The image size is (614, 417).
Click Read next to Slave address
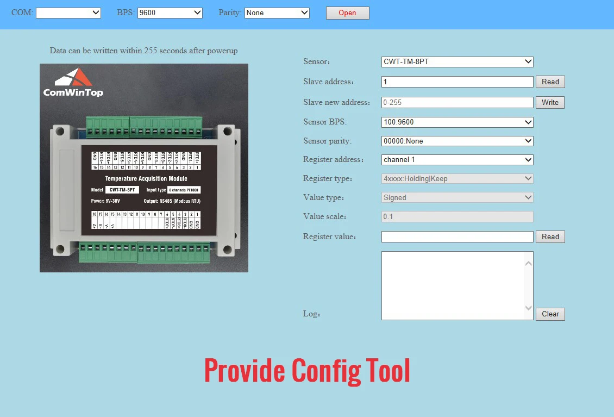550,82
